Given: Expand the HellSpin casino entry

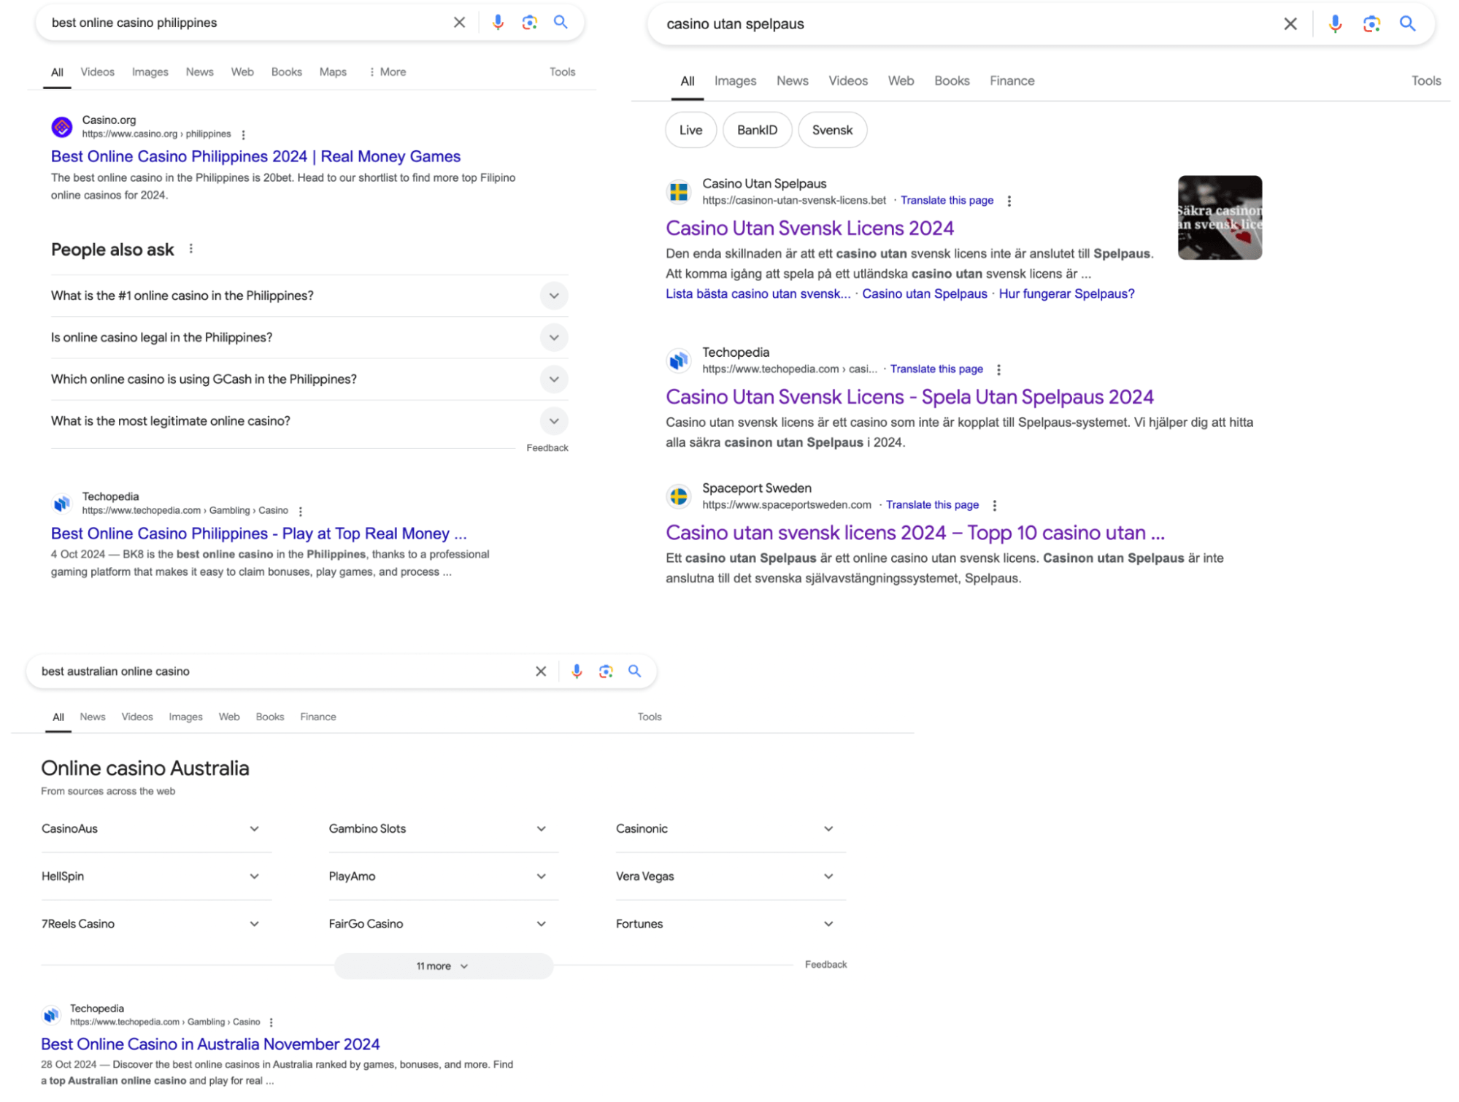Looking at the screenshot, I should 254,876.
